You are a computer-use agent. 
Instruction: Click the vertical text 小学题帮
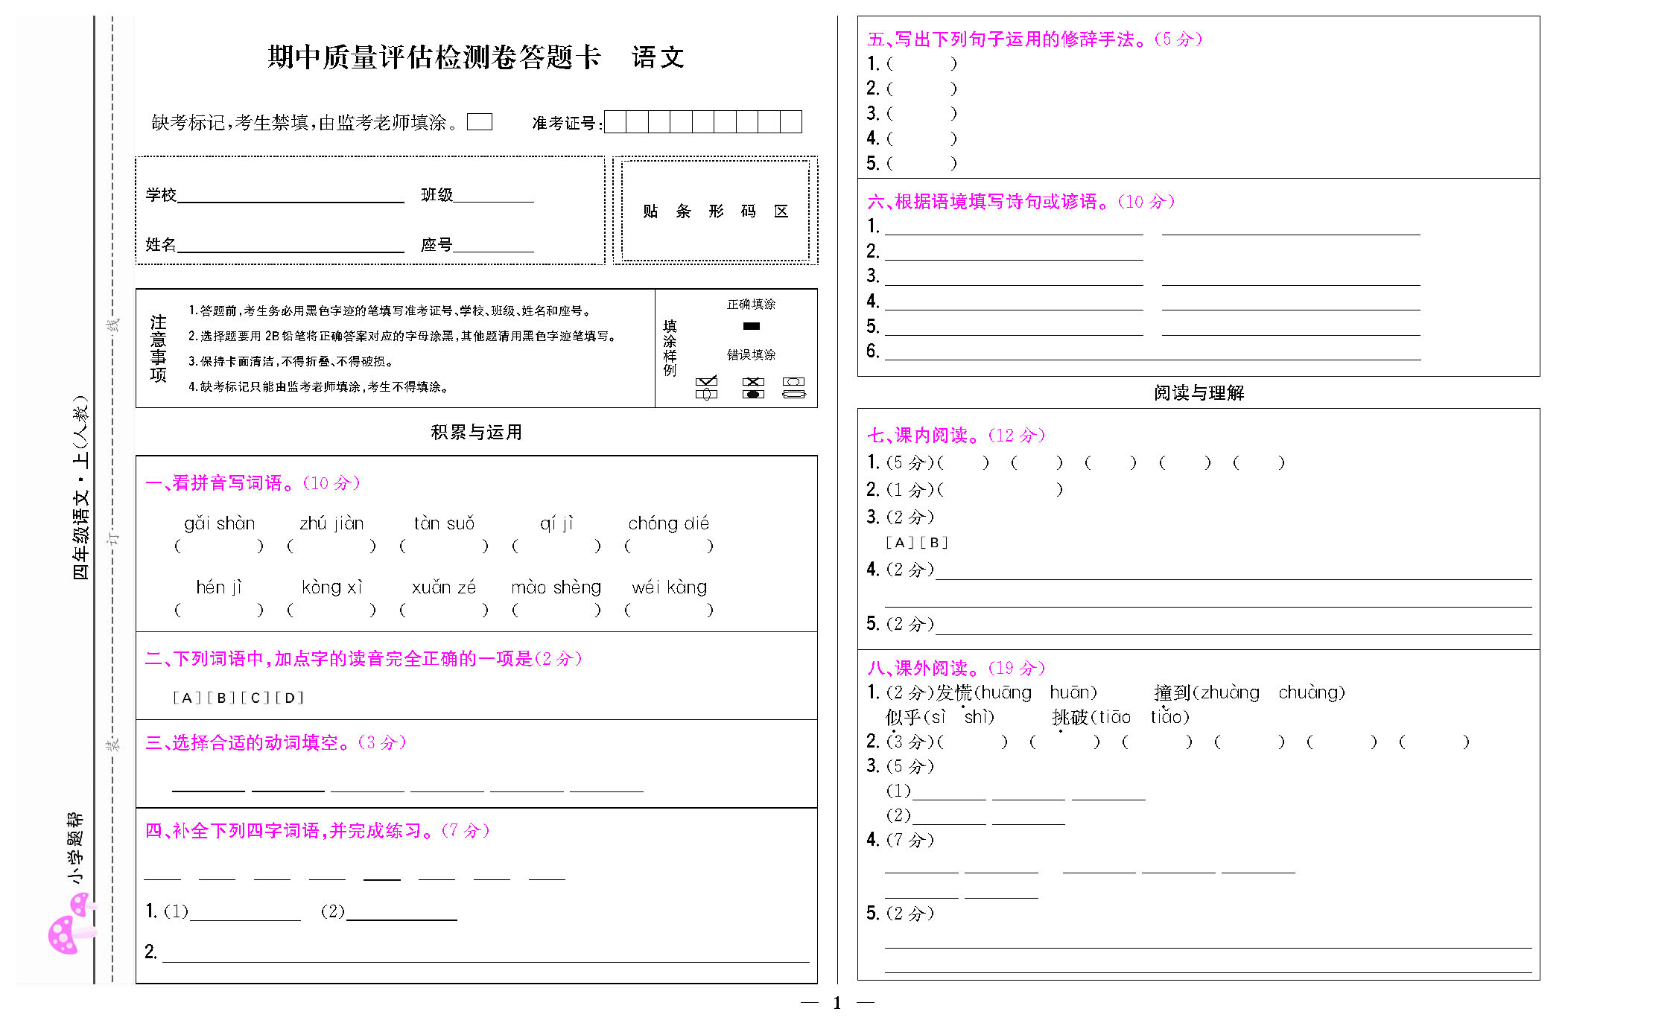click(76, 848)
